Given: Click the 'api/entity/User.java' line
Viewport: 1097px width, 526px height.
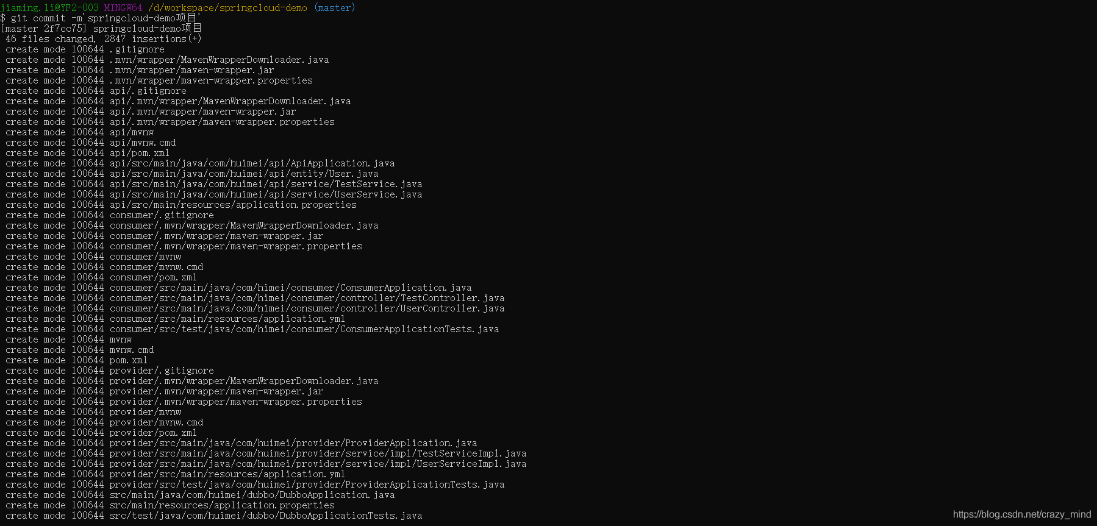Looking at the screenshot, I should (191, 174).
